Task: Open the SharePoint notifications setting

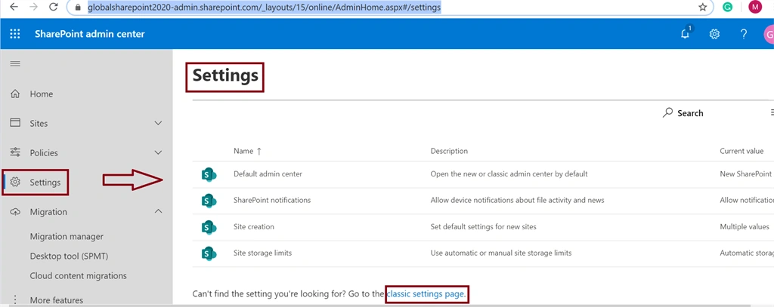Action: pyautogui.click(x=272, y=200)
